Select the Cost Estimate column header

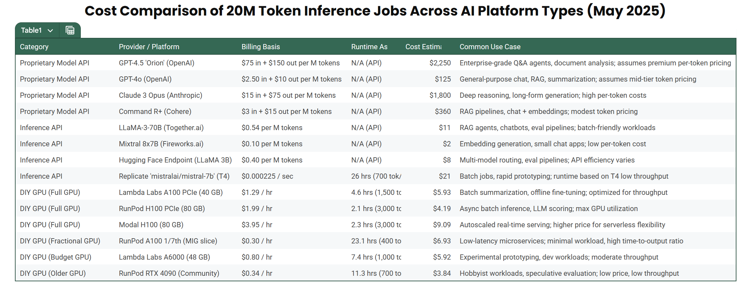coord(424,47)
